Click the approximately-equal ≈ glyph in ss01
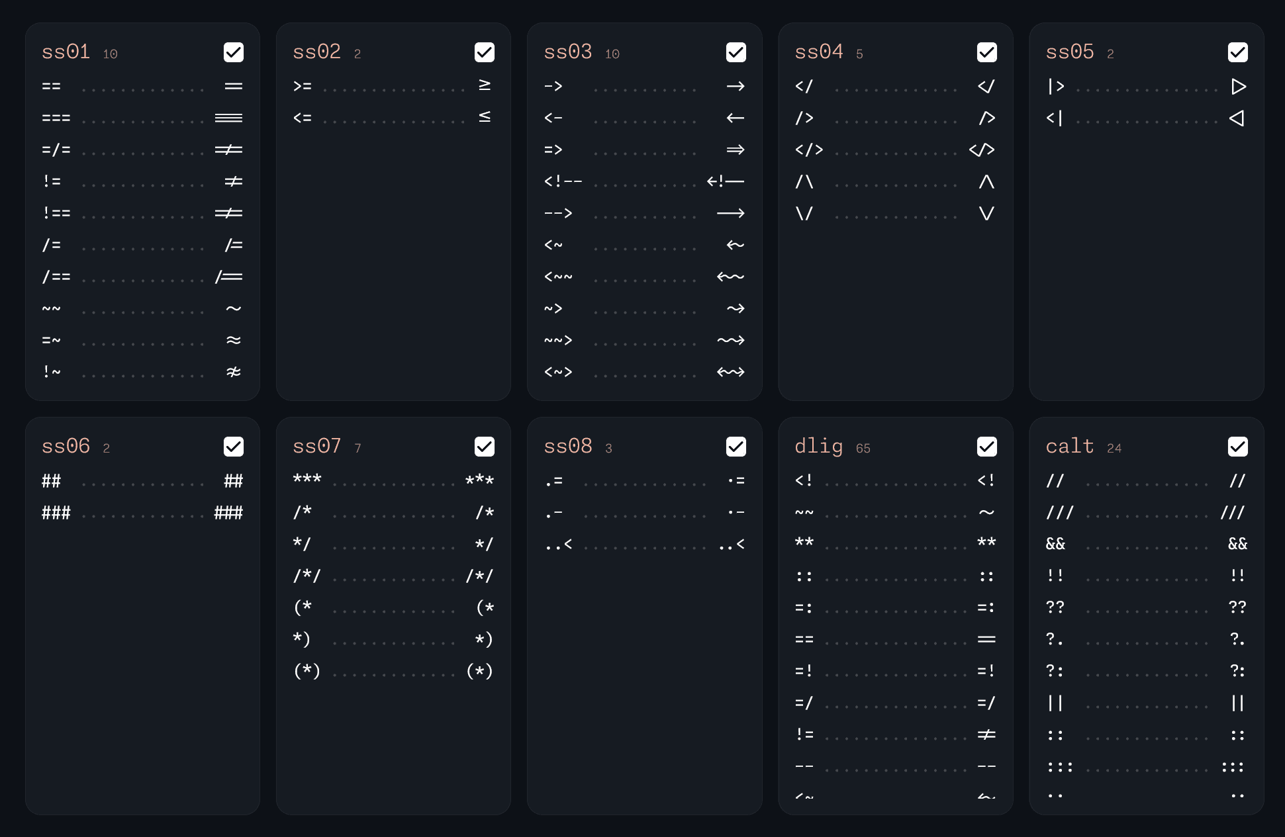Screen dimensions: 1285x837 tap(234, 340)
